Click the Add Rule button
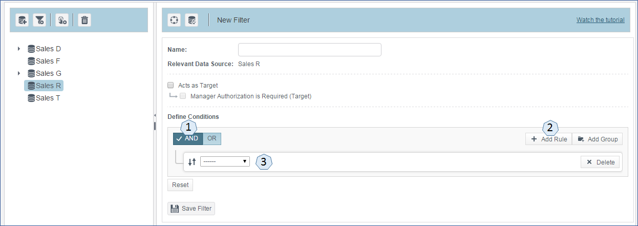Image resolution: width=638 pixels, height=226 pixels. pos(548,139)
